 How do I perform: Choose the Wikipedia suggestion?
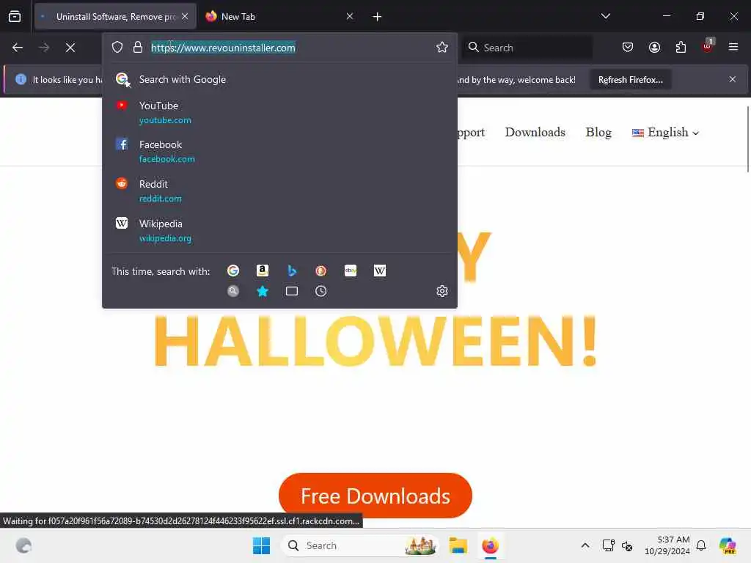coord(279,231)
